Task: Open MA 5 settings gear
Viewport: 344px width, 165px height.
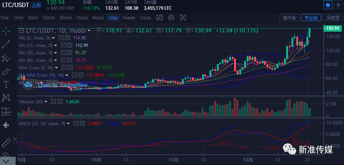Action: (x=61, y=38)
